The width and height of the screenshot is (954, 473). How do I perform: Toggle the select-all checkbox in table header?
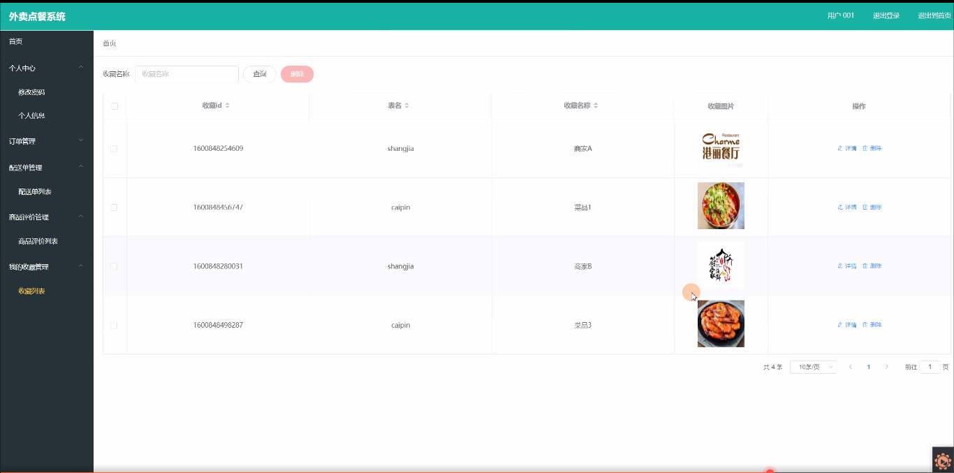(115, 106)
